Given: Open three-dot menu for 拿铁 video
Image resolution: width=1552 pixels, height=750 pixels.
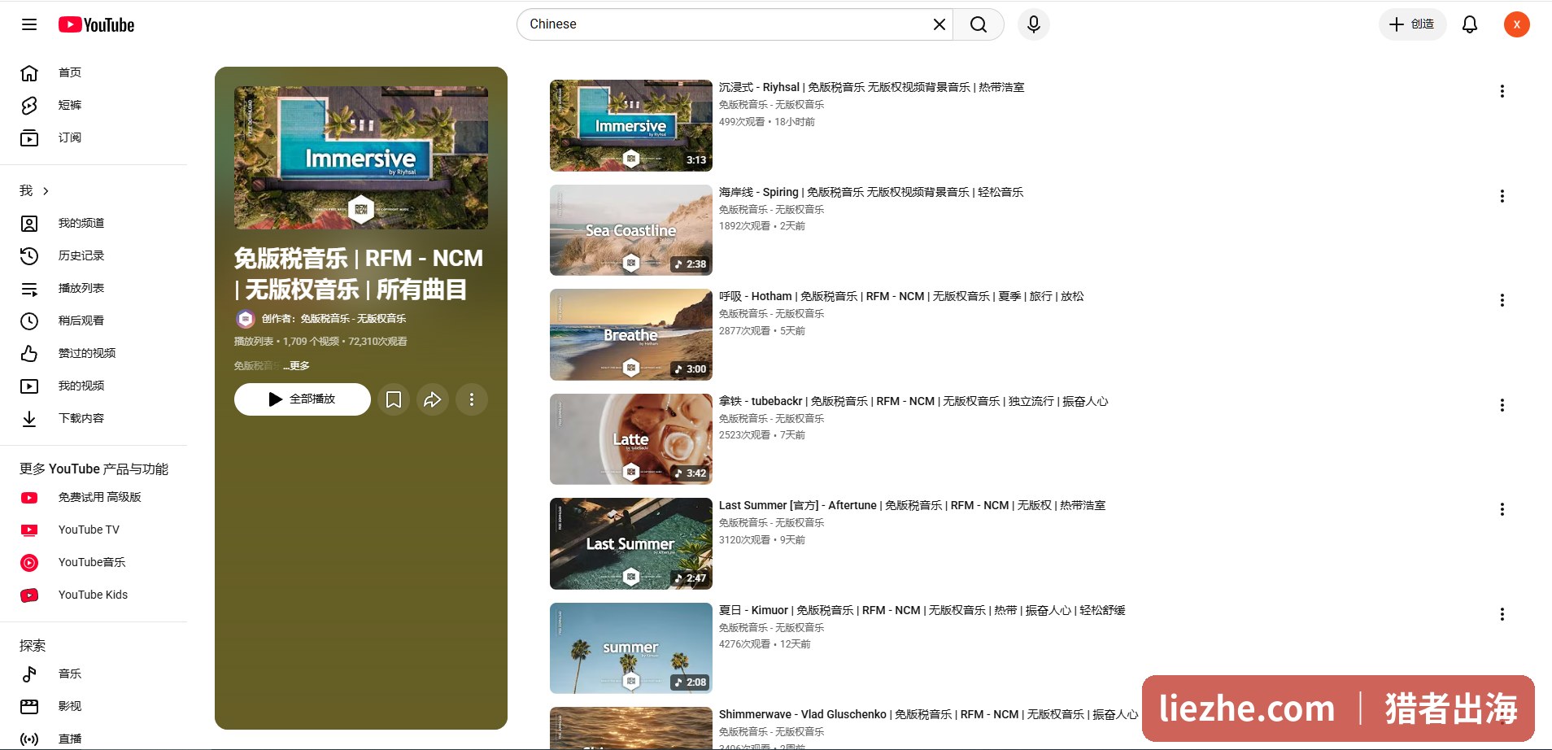Looking at the screenshot, I should (1502, 405).
